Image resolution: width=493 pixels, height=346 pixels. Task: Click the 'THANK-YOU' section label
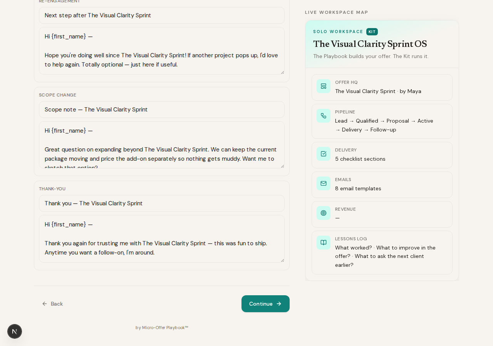[x=52, y=189]
